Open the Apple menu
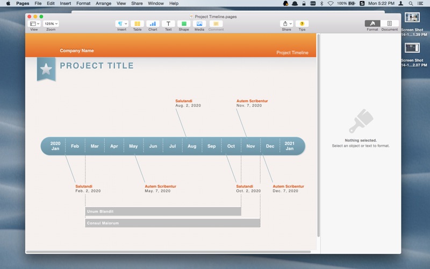 pyautogui.click(x=8, y=3)
